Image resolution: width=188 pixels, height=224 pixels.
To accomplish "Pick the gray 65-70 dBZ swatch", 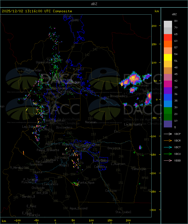I will 168,31.
